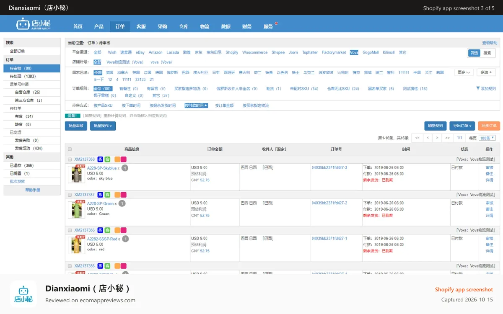Open 批次发货 batch shipping in the sidebar

(17, 181)
